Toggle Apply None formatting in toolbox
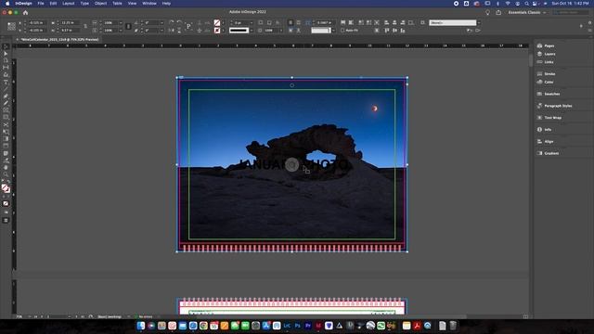 tap(6, 203)
